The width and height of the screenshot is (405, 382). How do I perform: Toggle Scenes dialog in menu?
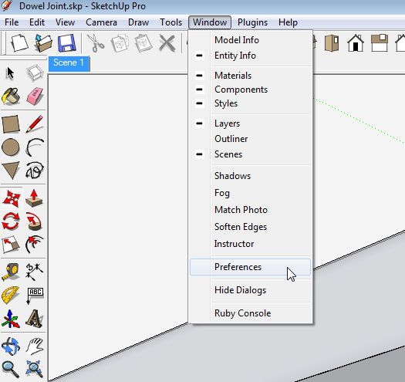251,154
